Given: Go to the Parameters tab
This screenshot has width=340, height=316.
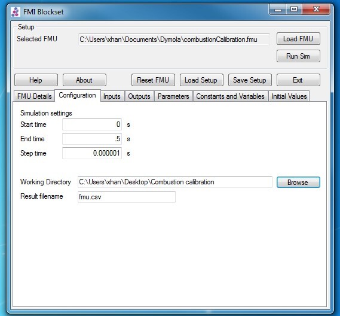Looking at the screenshot, I should [173, 96].
